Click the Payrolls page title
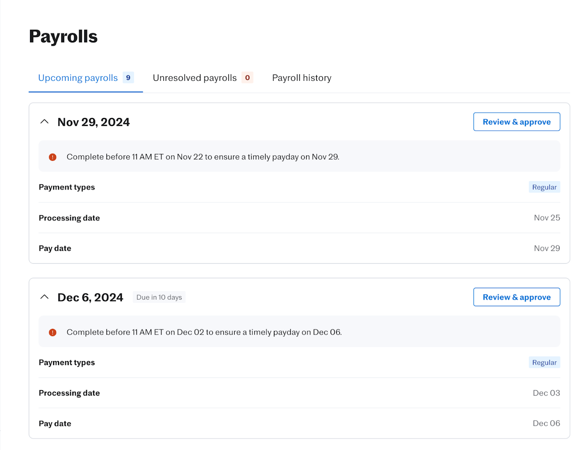Viewport: 579px width, 450px height. (x=63, y=36)
